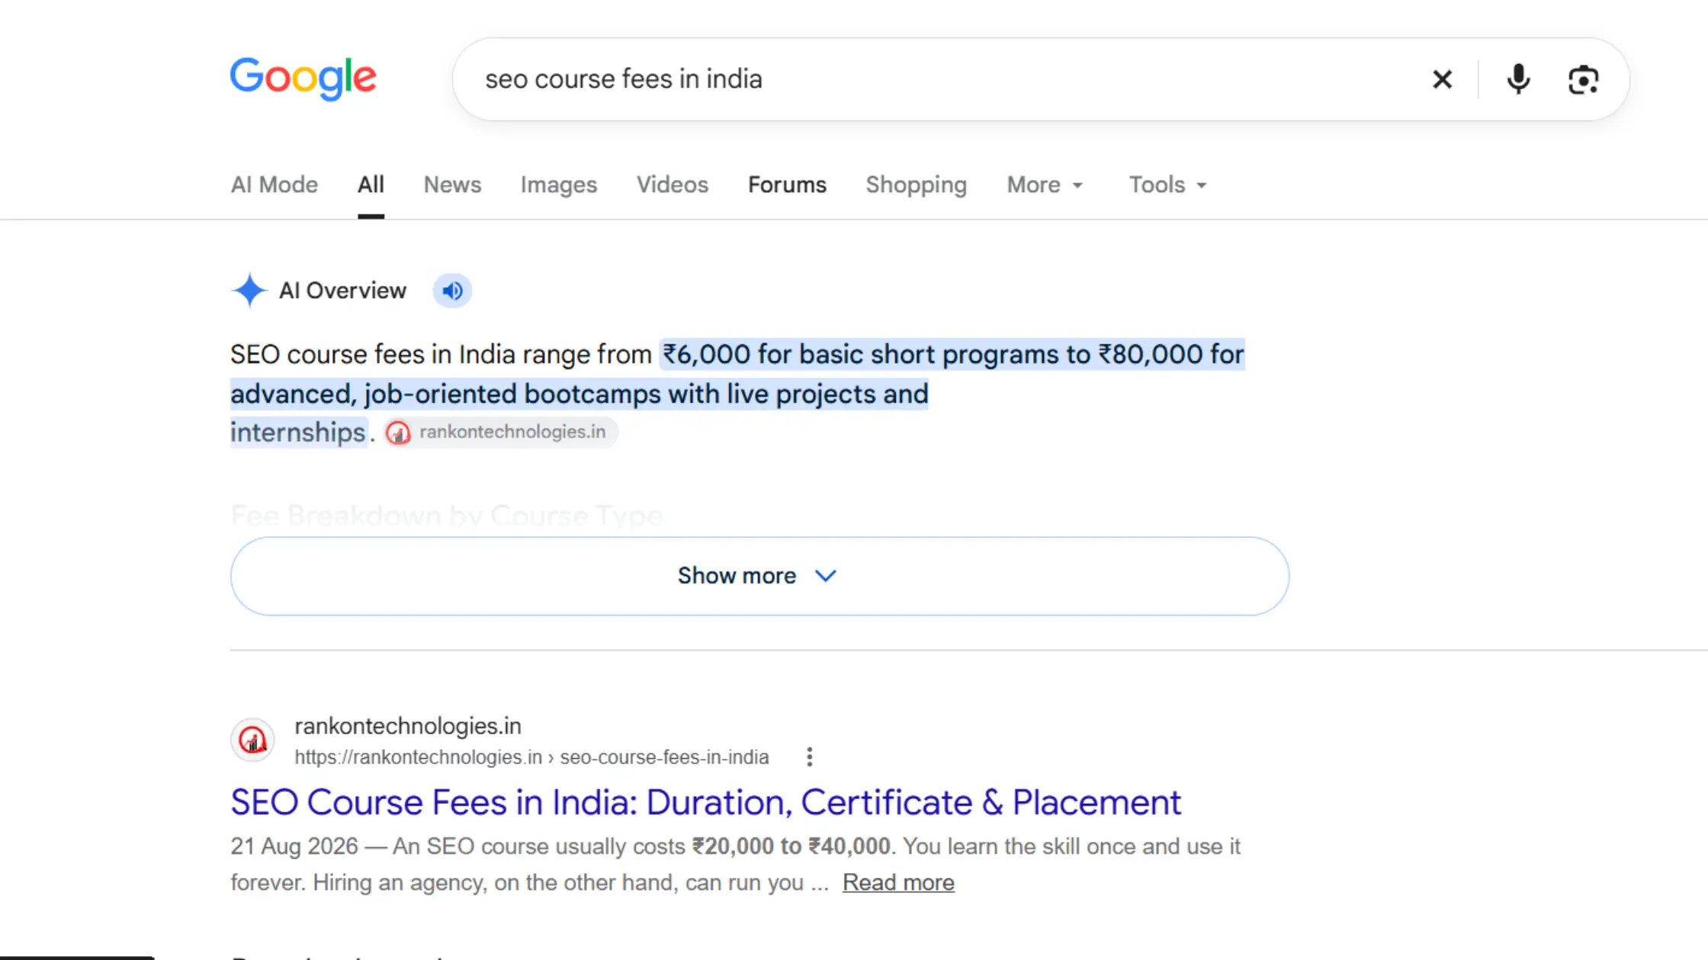Select the All tab
The image size is (1708, 960).
[371, 184]
